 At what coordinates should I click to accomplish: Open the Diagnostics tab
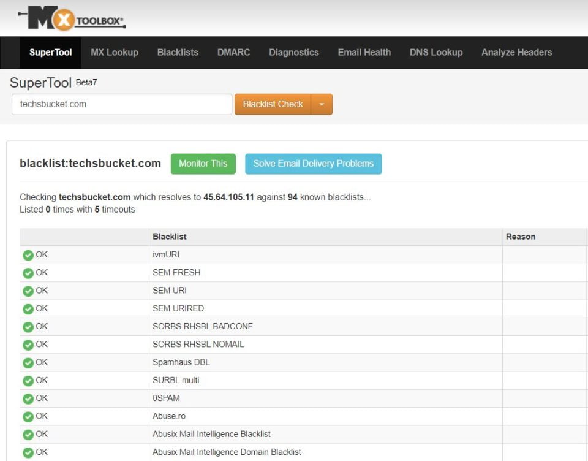point(294,53)
